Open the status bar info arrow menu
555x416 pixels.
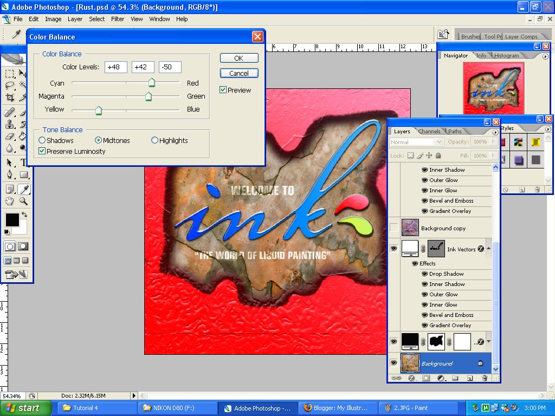[x=134, y=396]
